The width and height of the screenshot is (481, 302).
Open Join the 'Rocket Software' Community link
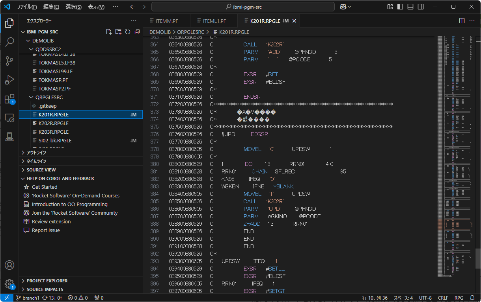(75, 213)
